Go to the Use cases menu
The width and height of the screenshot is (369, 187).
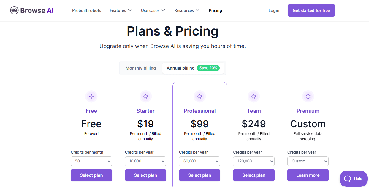[x=153, y=10]
